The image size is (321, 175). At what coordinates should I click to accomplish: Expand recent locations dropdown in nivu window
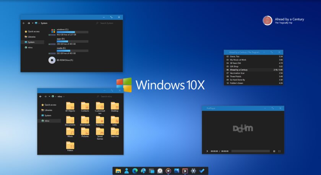pos(49,96)
